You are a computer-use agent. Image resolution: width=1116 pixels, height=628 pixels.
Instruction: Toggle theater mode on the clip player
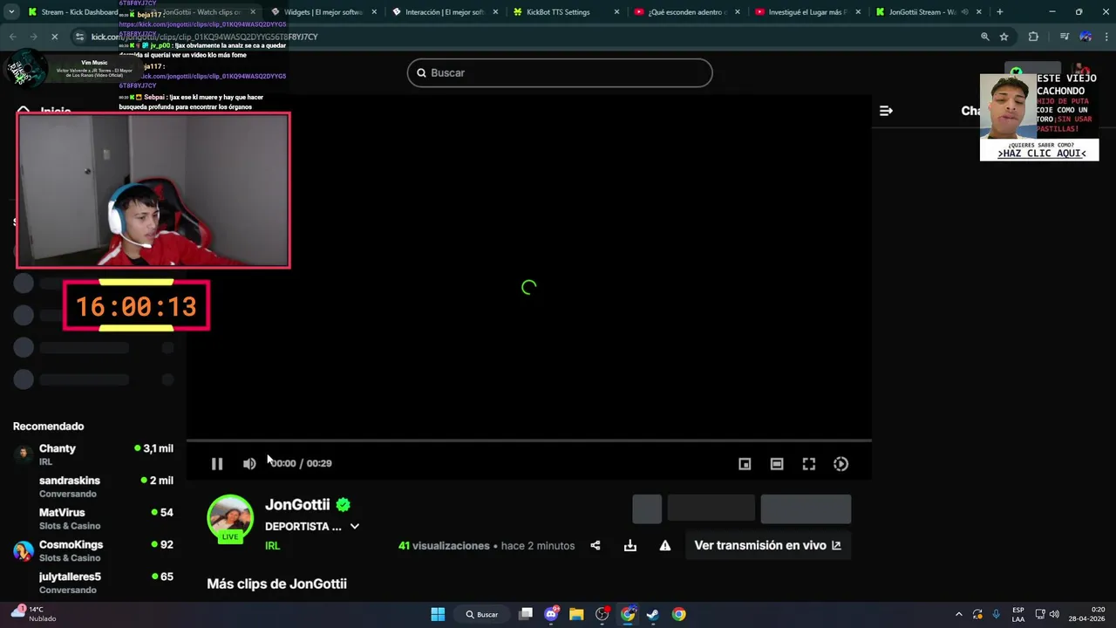(777, 464)
